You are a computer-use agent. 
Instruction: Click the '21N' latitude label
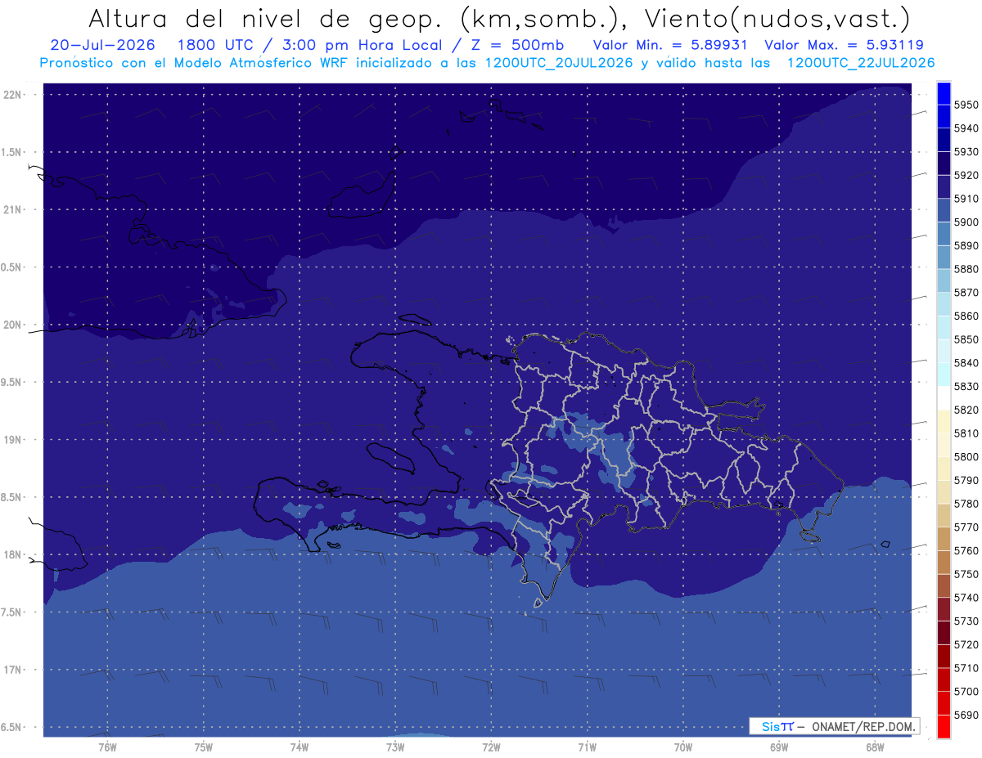pos(14,209)
